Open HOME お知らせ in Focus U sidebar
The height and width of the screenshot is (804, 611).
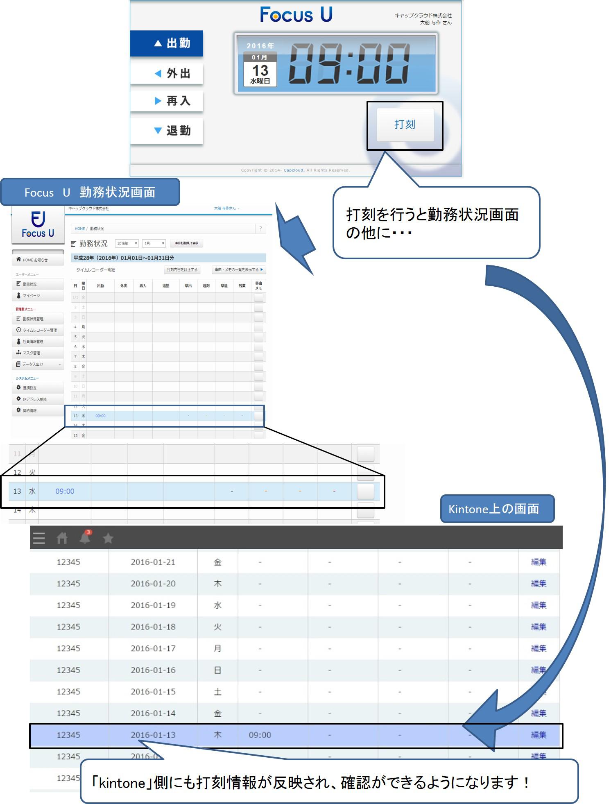tap(38, 260)
